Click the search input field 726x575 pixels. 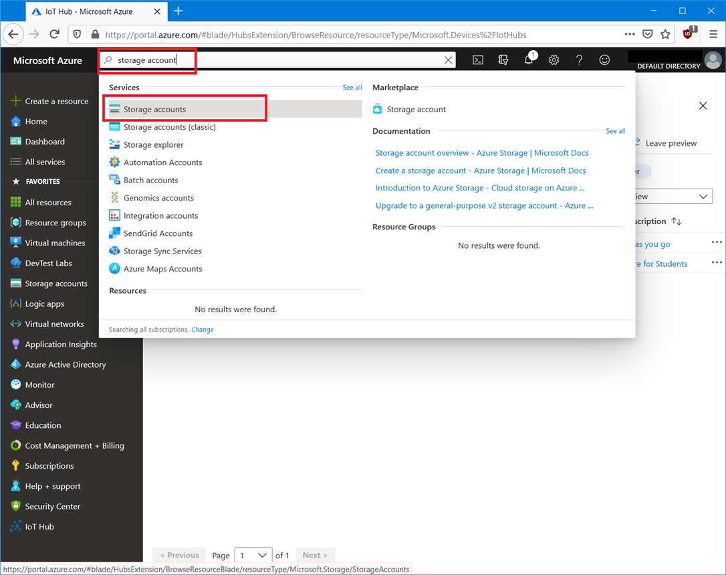tap(278, 60)
